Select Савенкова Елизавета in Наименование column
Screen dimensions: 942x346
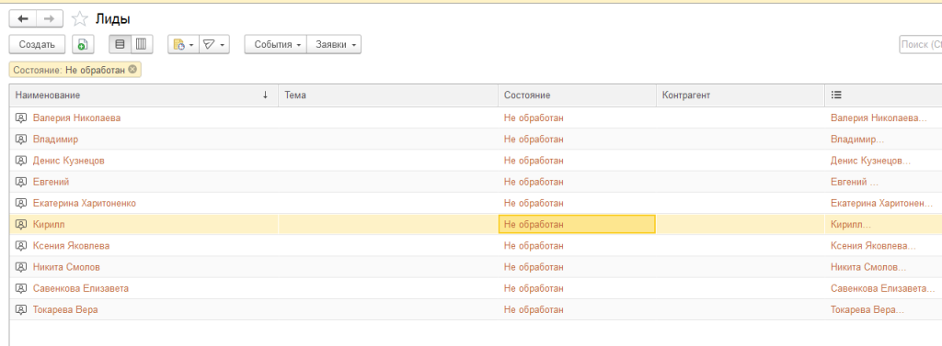coord(81,288)
